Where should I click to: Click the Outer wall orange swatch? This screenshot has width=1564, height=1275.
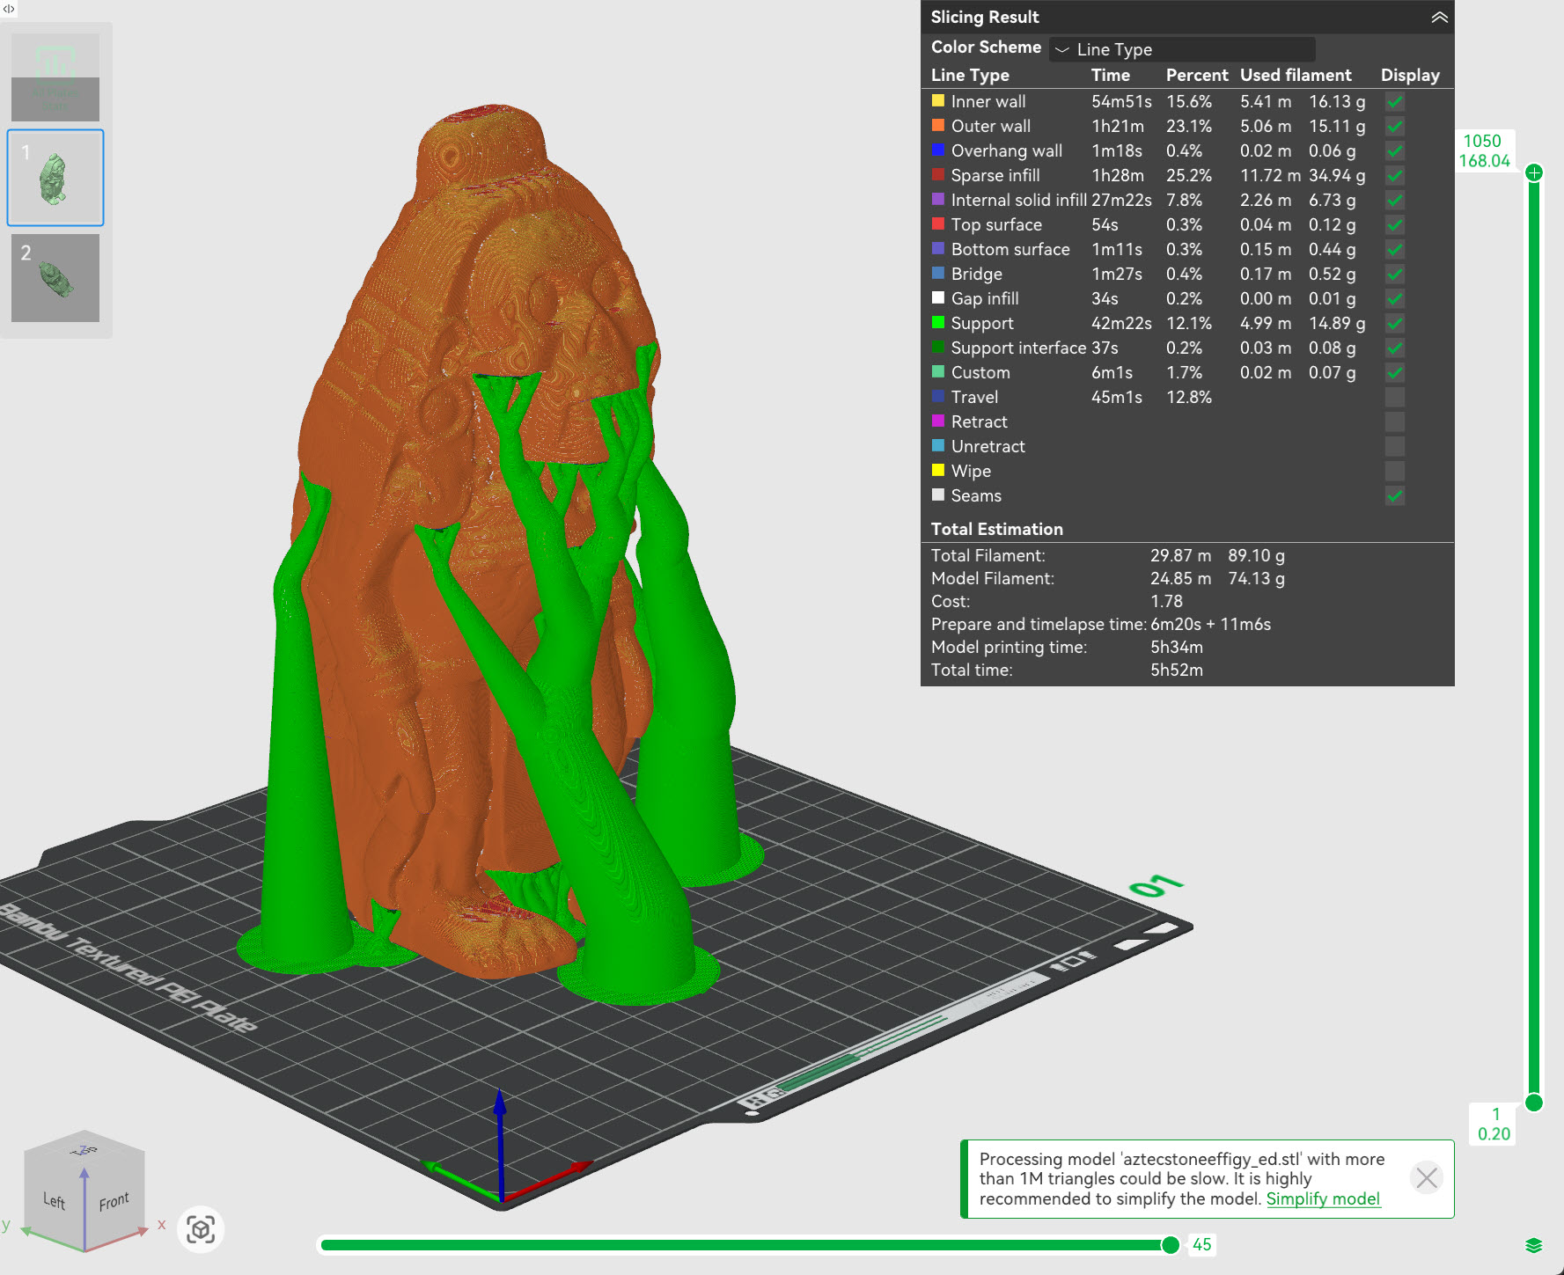[x=938, y=125]
